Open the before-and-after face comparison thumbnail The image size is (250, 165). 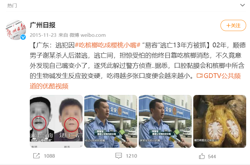[56, 121]
